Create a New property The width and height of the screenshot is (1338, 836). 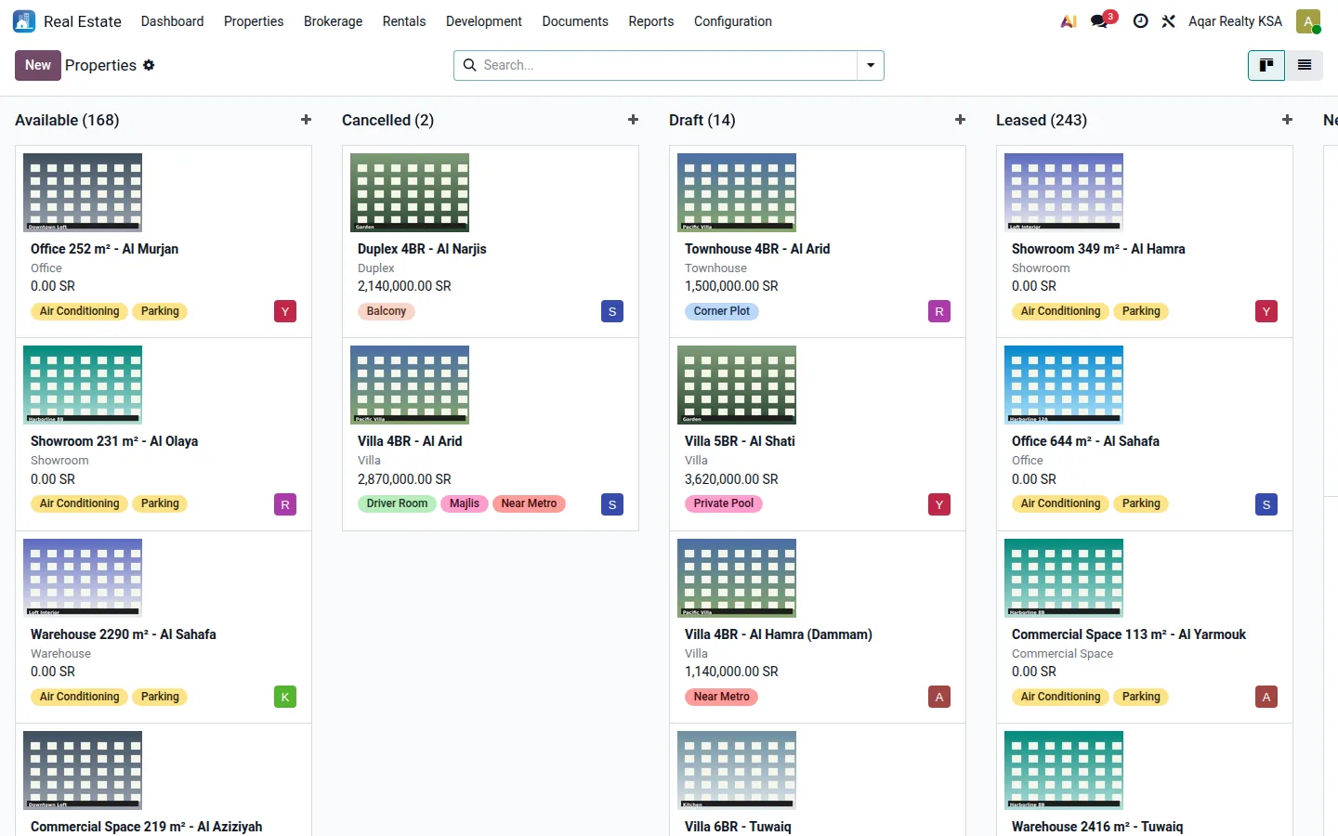pyautogui.click(x=38, y=65)
